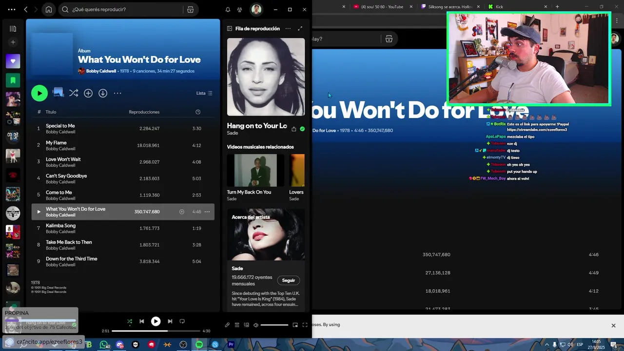
Task: Share Hang on to Your Love
Action: tap(294, 129)
